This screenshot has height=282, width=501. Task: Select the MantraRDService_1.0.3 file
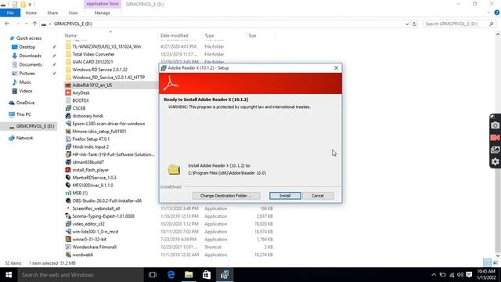click(x=91, y=178)
